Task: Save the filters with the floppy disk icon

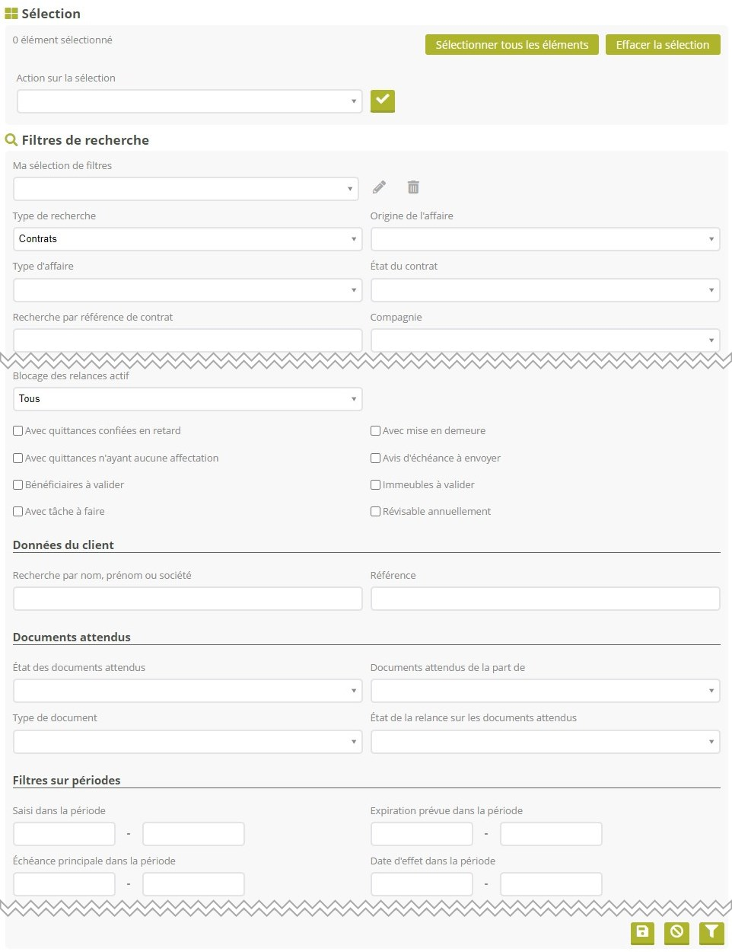Action: (x=642, y=932)
